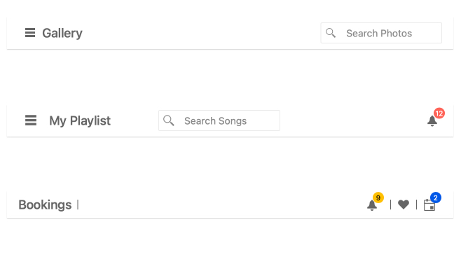Open the Bookings notifications bell

372,205
